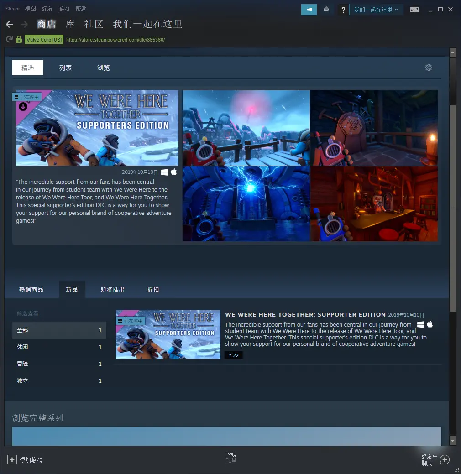Click the ¥ 22 price button
Viewport: 461px width, 474px height.
pos(234,355)
